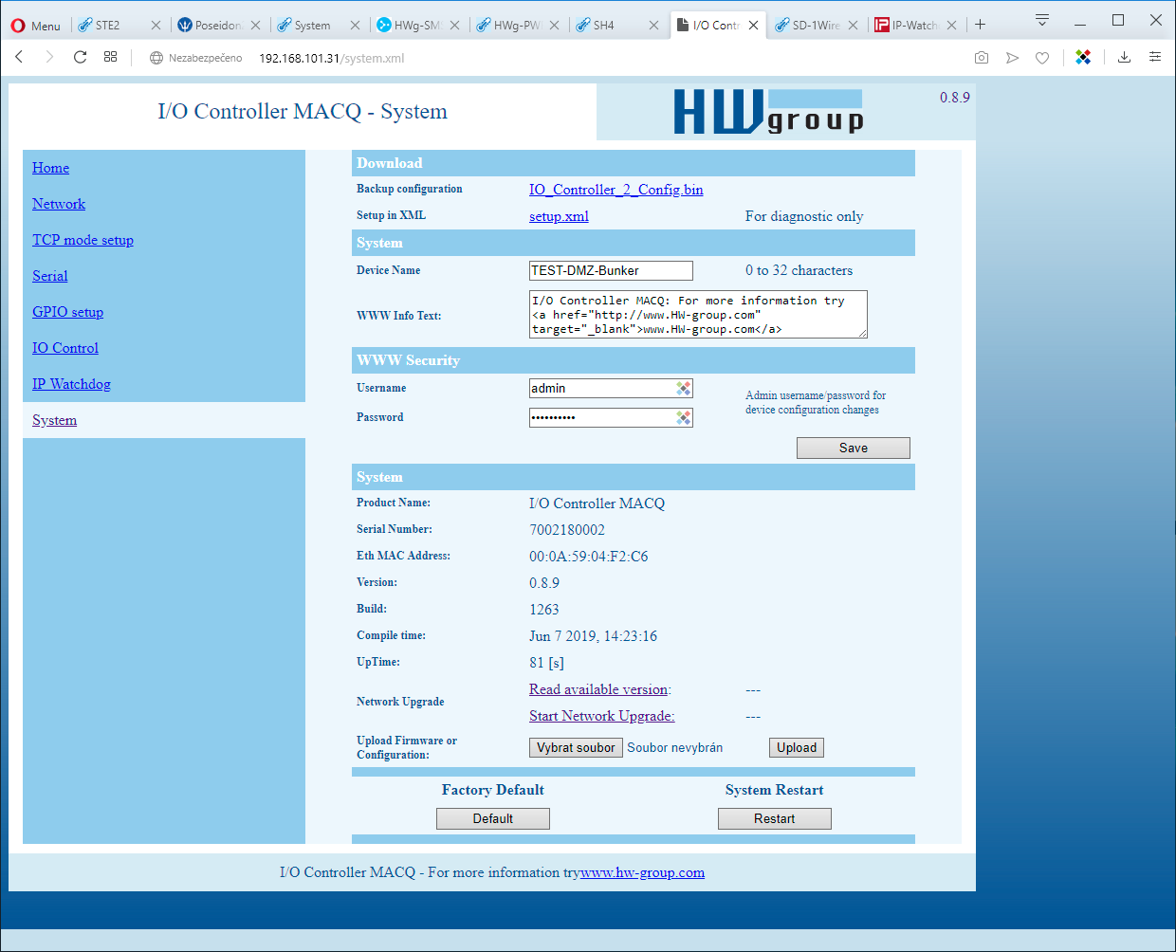Click the compile time Jun 7 2019, 14:23:16
1176x952 pixels.
coord(593,636)
